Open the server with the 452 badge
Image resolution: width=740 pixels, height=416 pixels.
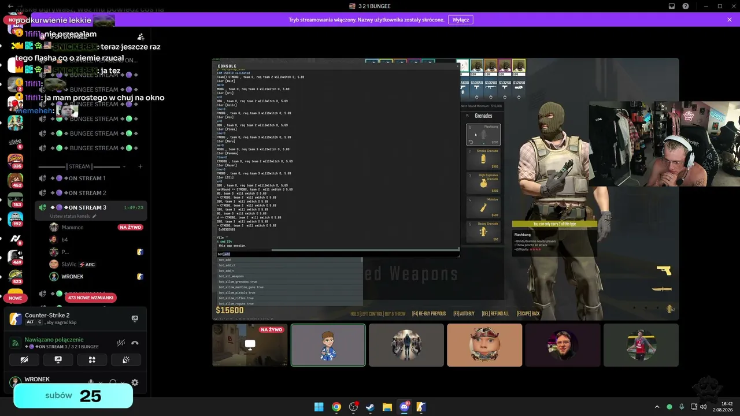[x=15, y=180]
